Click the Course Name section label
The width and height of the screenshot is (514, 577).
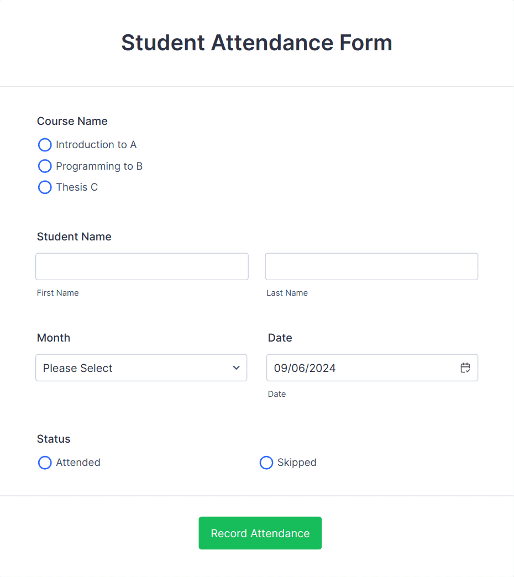coord(72,121)
